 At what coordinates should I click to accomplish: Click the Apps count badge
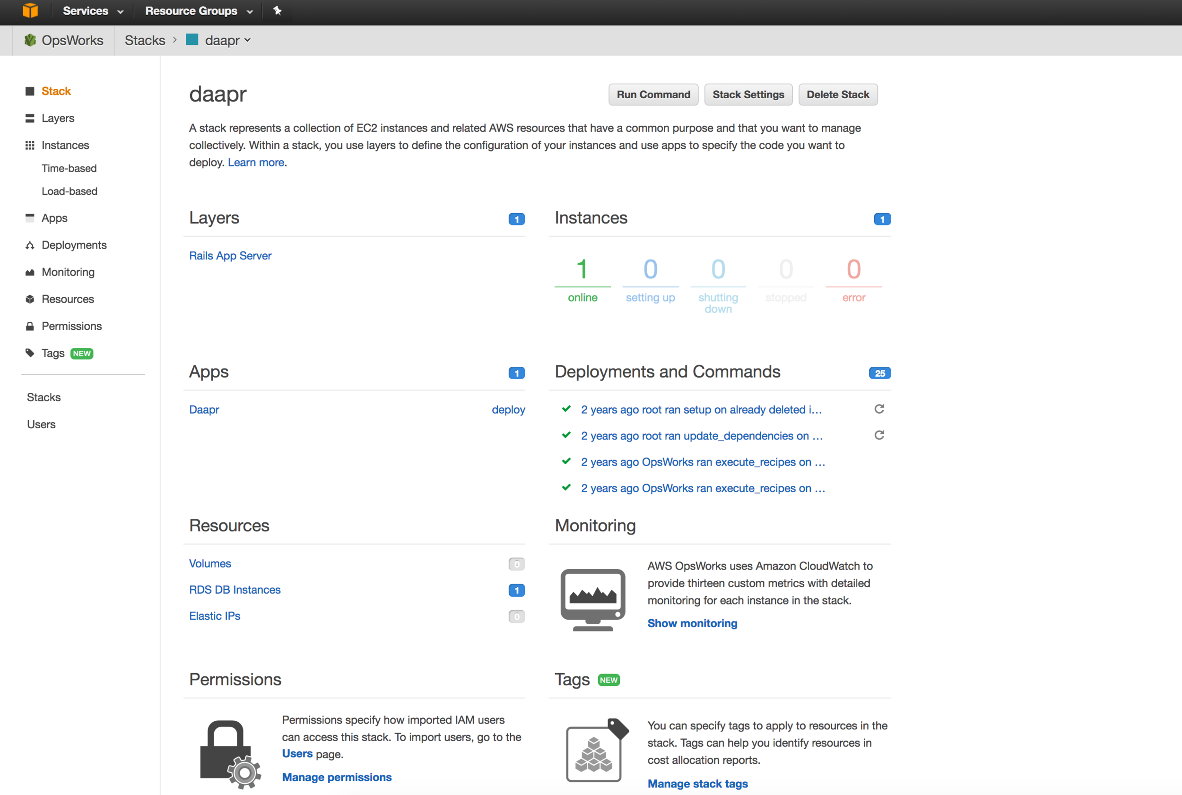(x=516, y=373)
